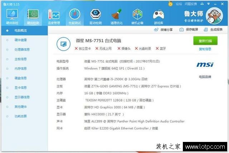Open the 硬件体检 hardware checkup module

[12, 16]
